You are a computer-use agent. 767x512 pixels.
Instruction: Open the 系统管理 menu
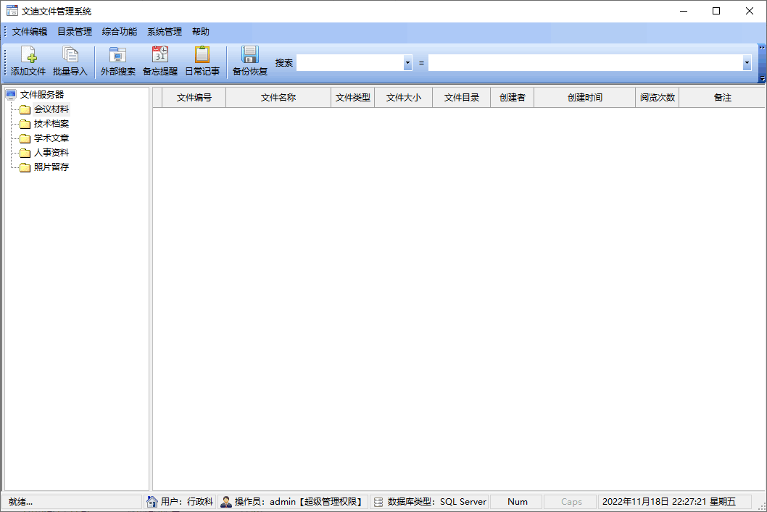(x=165, y=32)
